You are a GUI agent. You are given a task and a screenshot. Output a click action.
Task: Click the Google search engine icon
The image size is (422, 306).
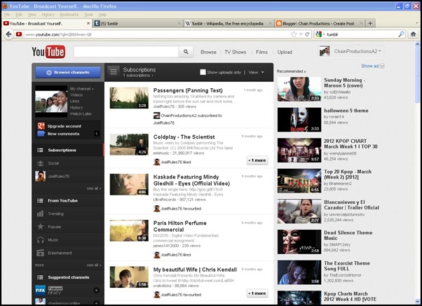(x=319, y=34)
